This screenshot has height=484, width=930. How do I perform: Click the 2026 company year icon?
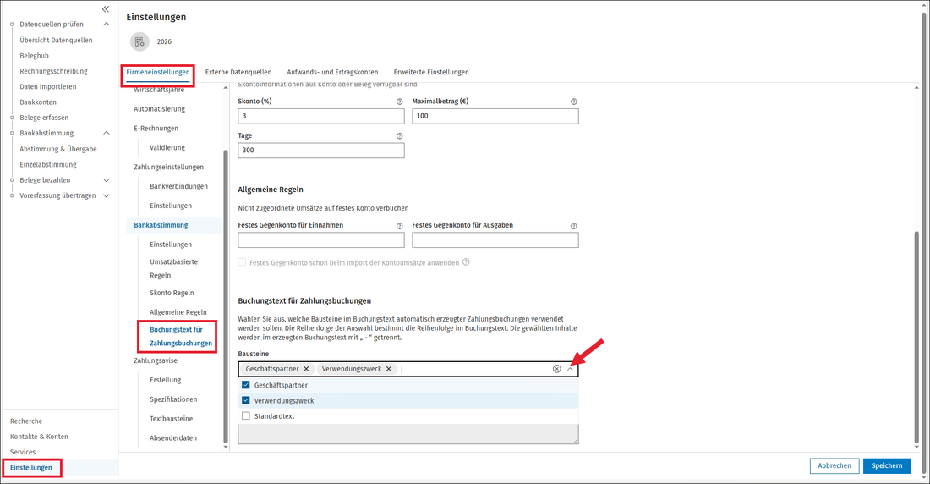pyautogui.click(x=139, y=41)
